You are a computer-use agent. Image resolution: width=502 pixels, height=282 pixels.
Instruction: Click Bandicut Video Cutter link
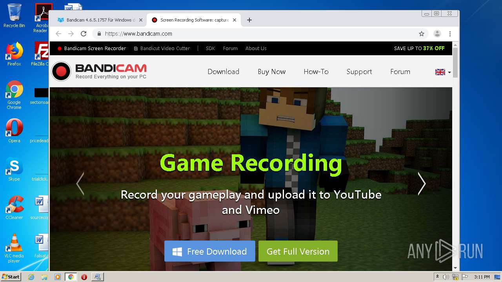[x=162, y=49]
